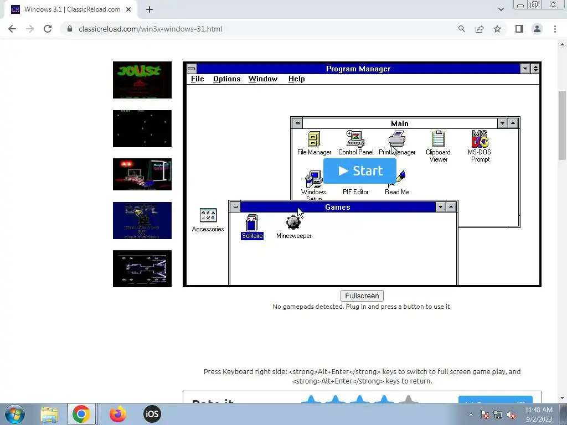Reload the ClassicReload page

click(x=48, y=29)
